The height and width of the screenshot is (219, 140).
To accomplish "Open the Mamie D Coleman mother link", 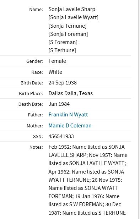I will (x=70, y=125).
